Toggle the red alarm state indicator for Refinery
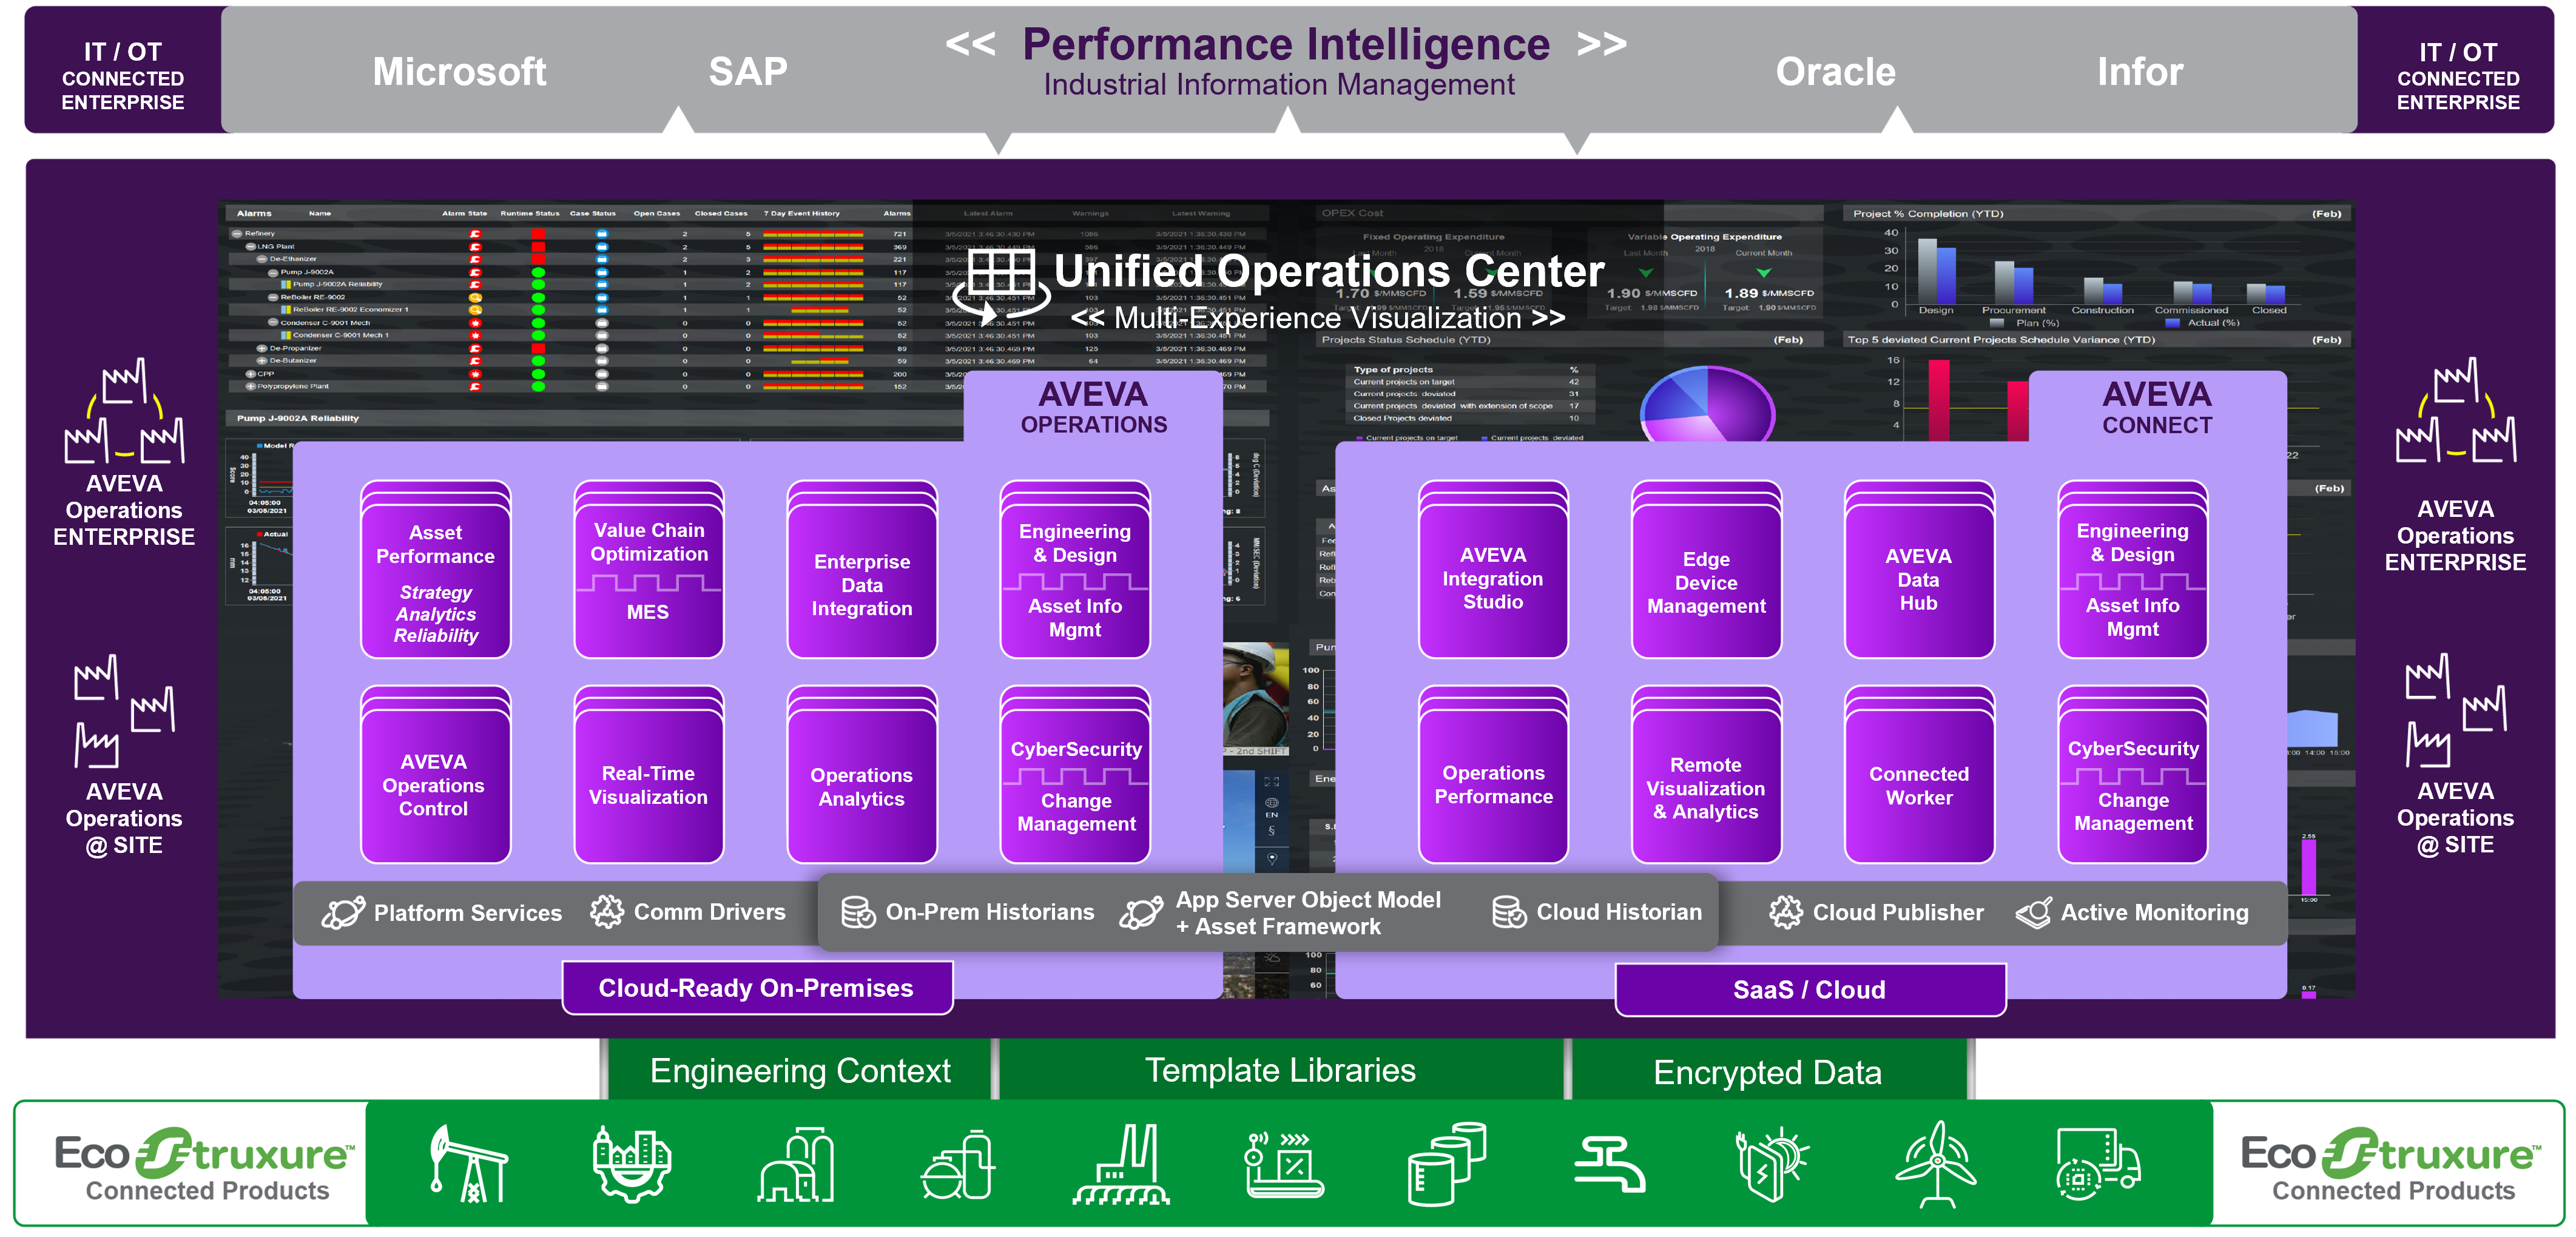 pos(475,234)
